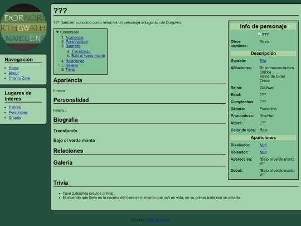This screenshot has height=226, width=301.
Task: Click the Aparece en episode value
Action: click(277, 161)
